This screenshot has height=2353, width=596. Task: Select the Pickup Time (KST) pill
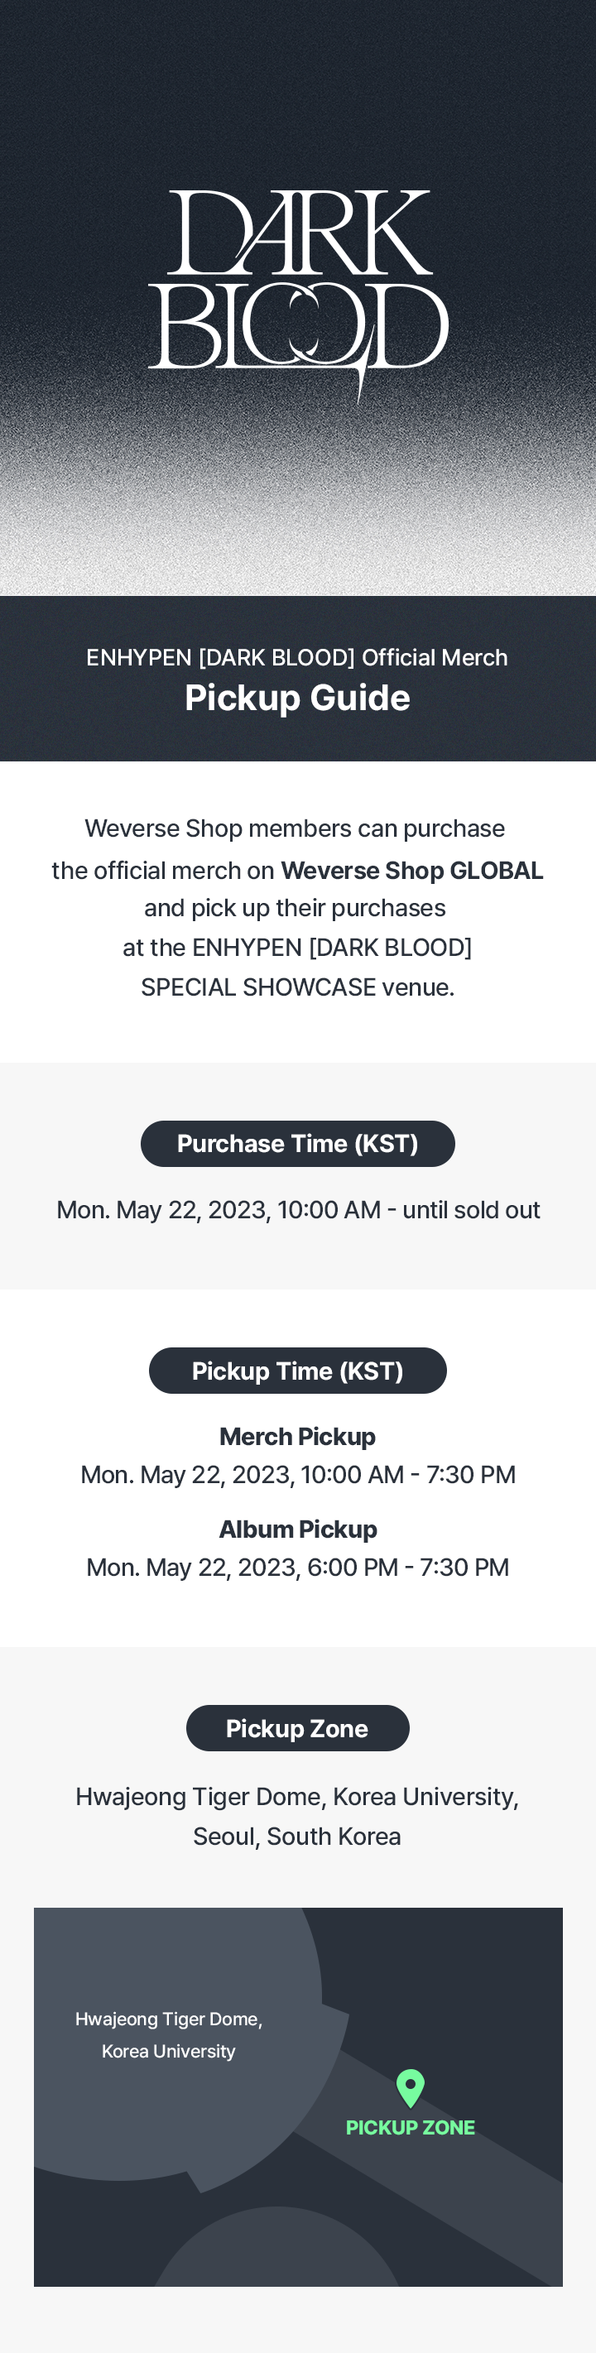298,1370
